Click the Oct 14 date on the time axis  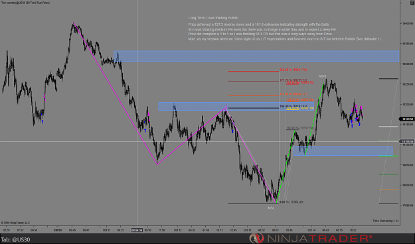(311, 230)
